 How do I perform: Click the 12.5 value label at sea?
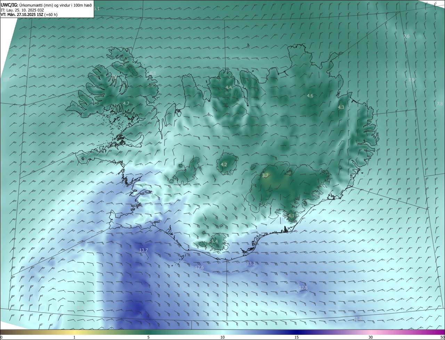pos(303,288)
